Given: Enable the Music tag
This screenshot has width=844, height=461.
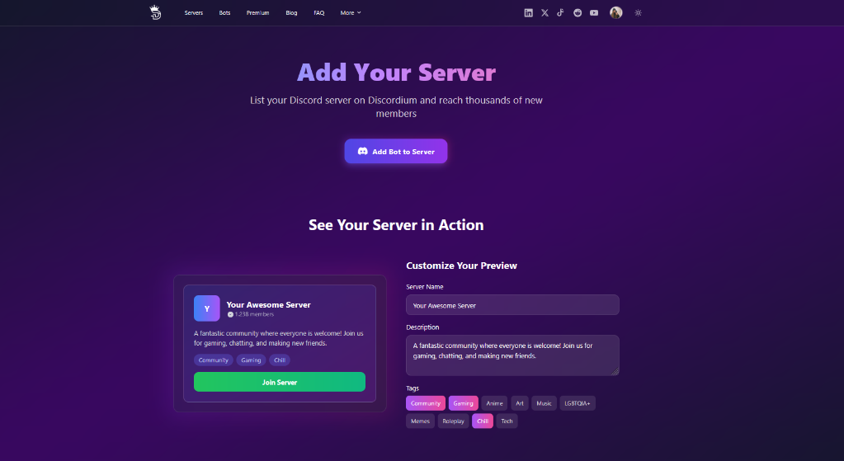Looking at the screenshot, I should click(x=545, y=403).
